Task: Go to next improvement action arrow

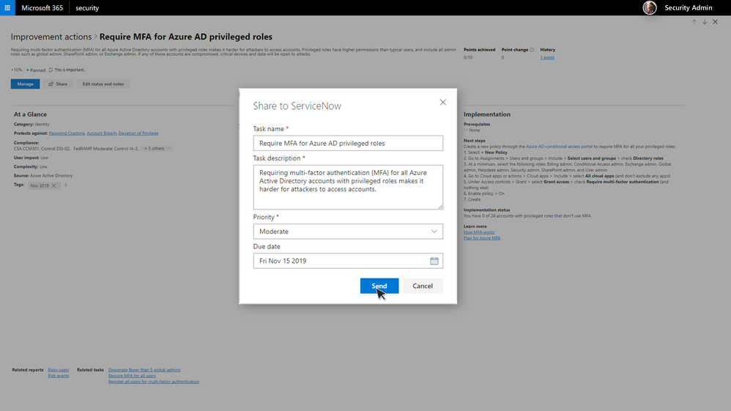Action: [705, 22]
